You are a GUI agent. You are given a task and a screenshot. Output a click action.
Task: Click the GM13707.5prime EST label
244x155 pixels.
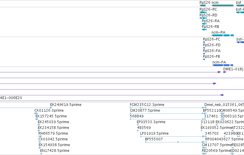[x=217, y=145]
